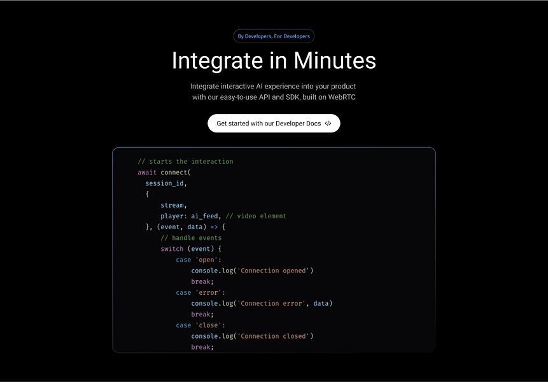Click the 'break;' line below 'Connection error'

tap(202, 315)
